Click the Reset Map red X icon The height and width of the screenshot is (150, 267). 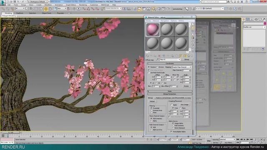159,56
